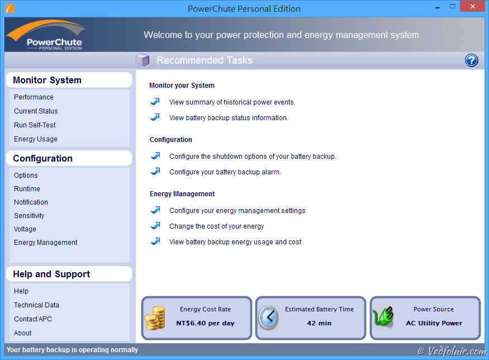Image resolution: width=489 pixels, height=360 pixels.
Task: Click the NT$6.40 per day value
Action: [205, 323]
